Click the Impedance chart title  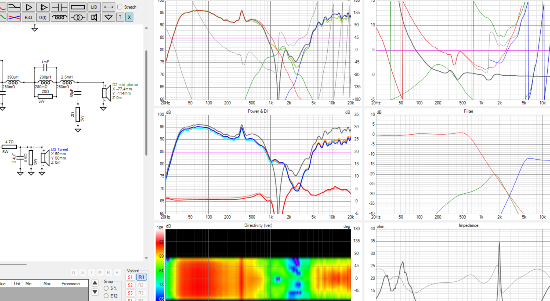[468, 225]
